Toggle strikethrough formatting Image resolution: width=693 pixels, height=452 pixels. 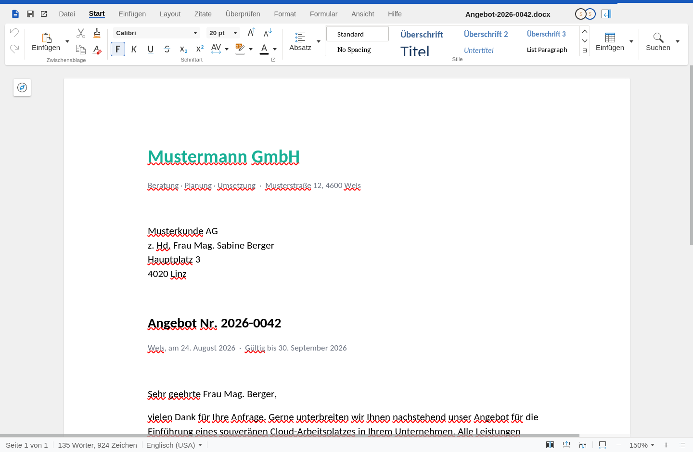coord(167,49)
